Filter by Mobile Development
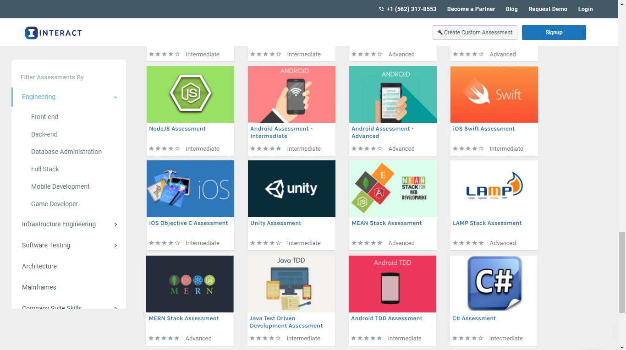This screenshot has height=350, width=626. tap(60, 186)
